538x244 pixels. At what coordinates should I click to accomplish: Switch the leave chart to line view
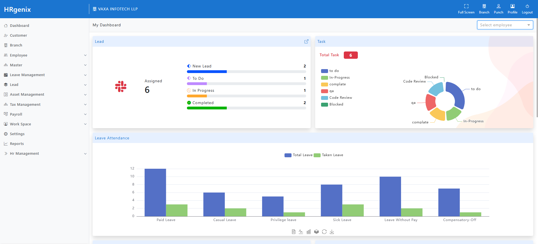301,232
